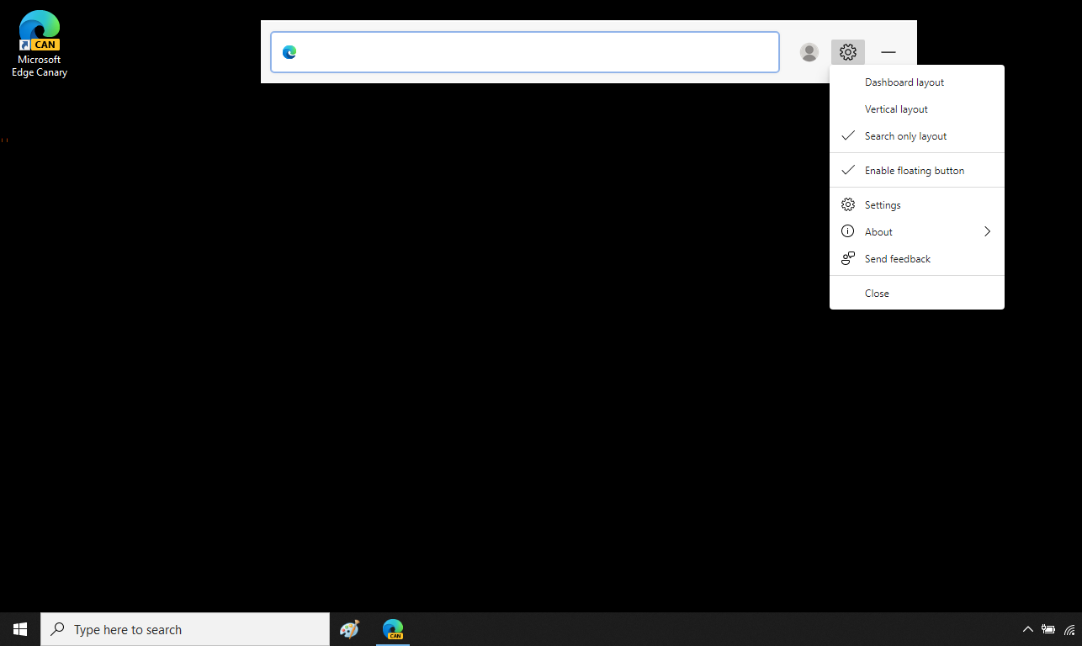Expand the About submenu
Image resolution: width=1082 pixels, height=646 pixels.
(x=986, y=230)
